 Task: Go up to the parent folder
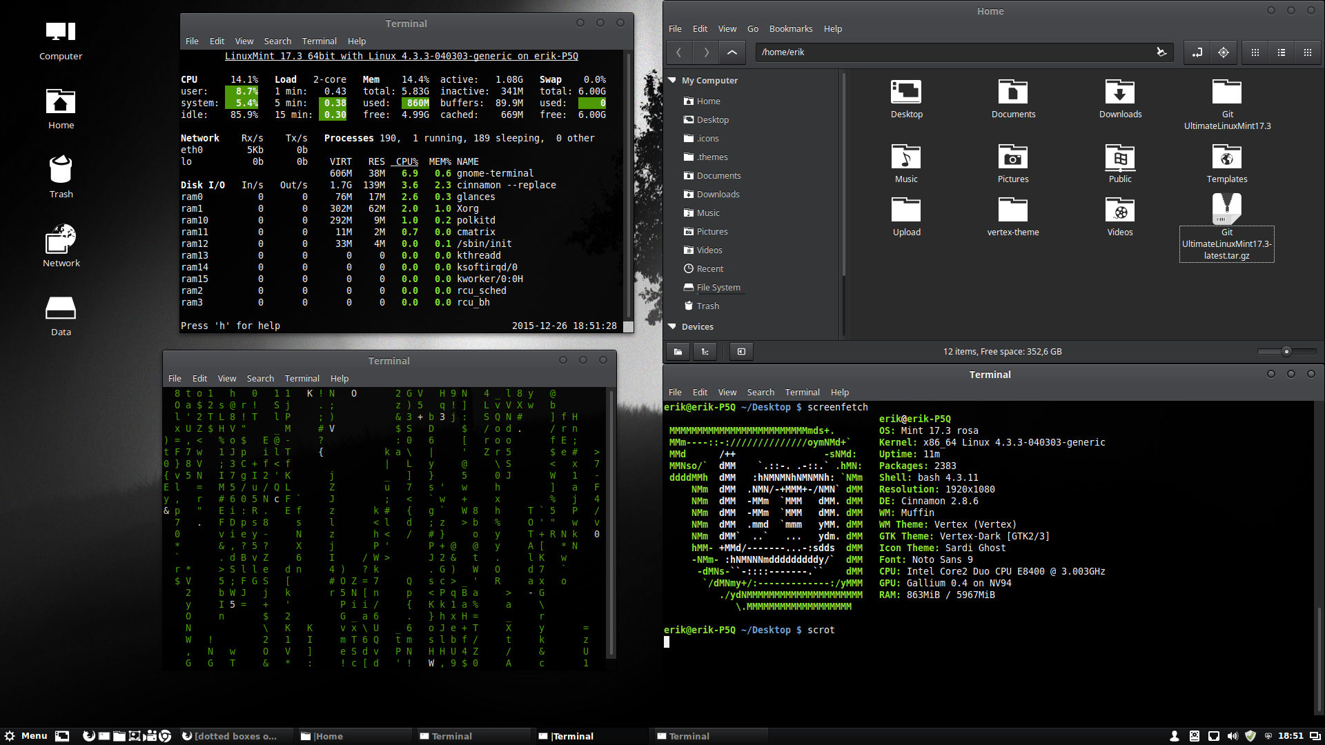pos(732,52)
